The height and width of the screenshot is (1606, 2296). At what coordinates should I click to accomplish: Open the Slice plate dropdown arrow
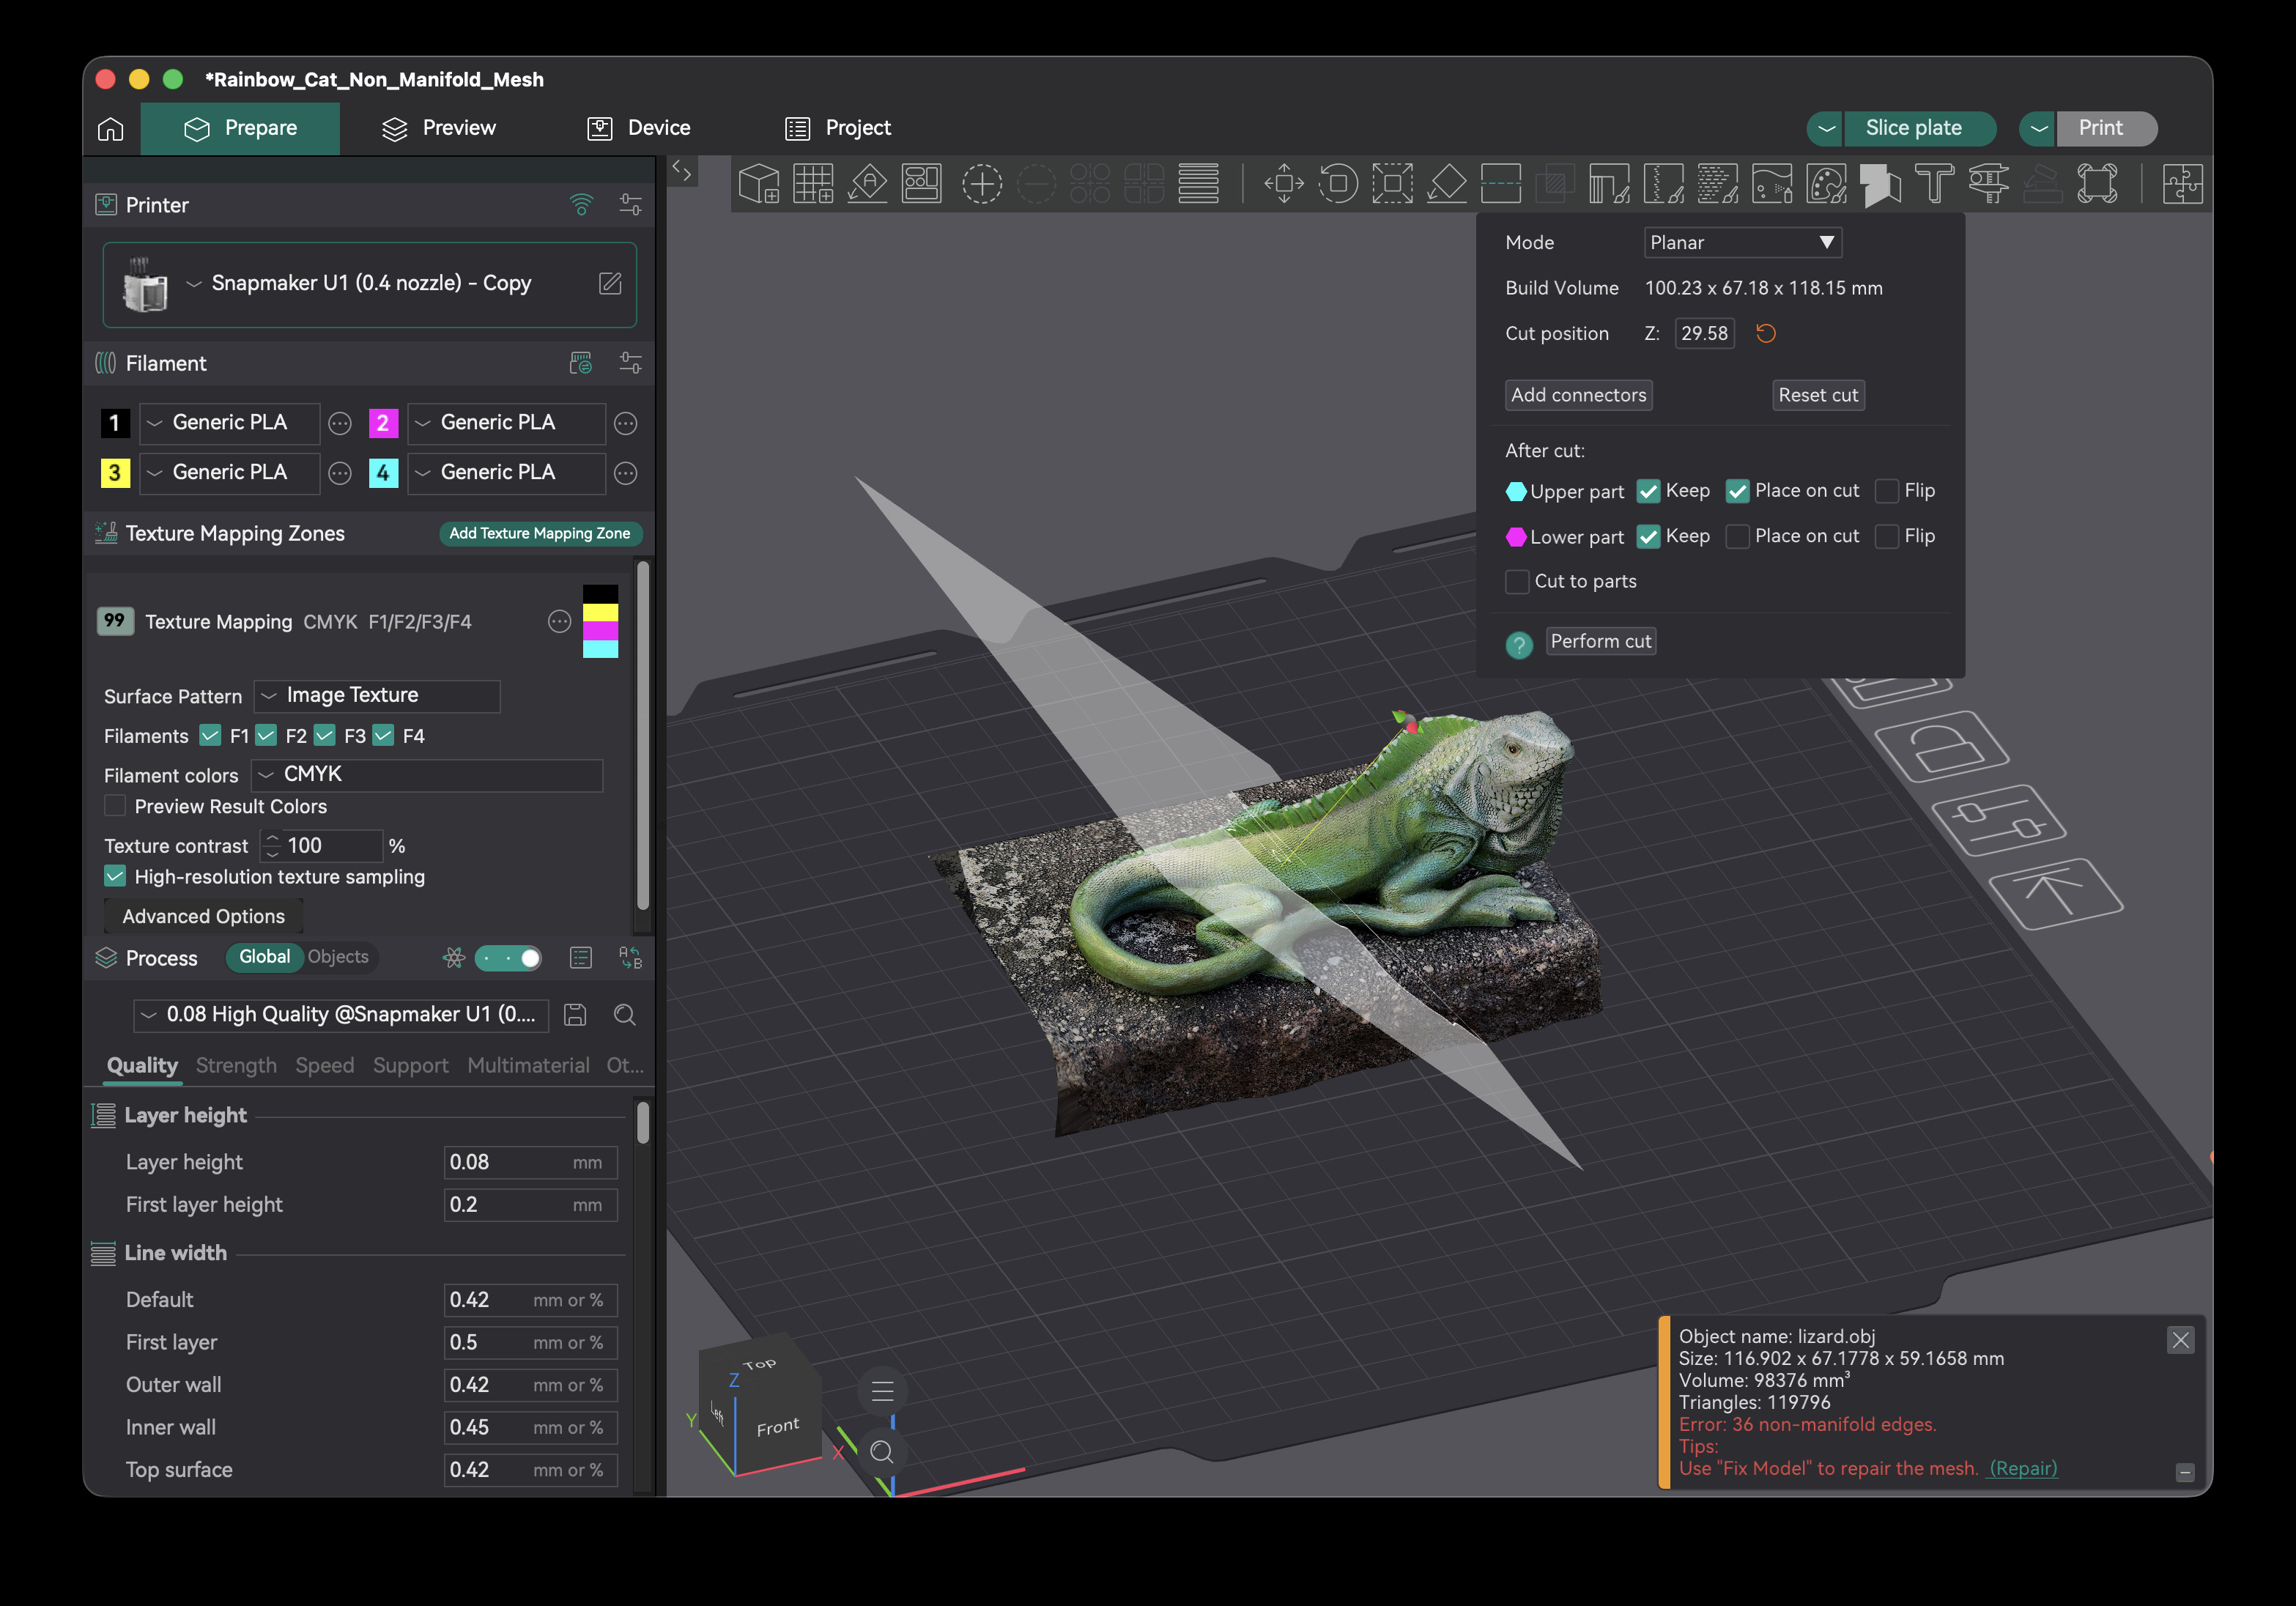click(1826, 128)
